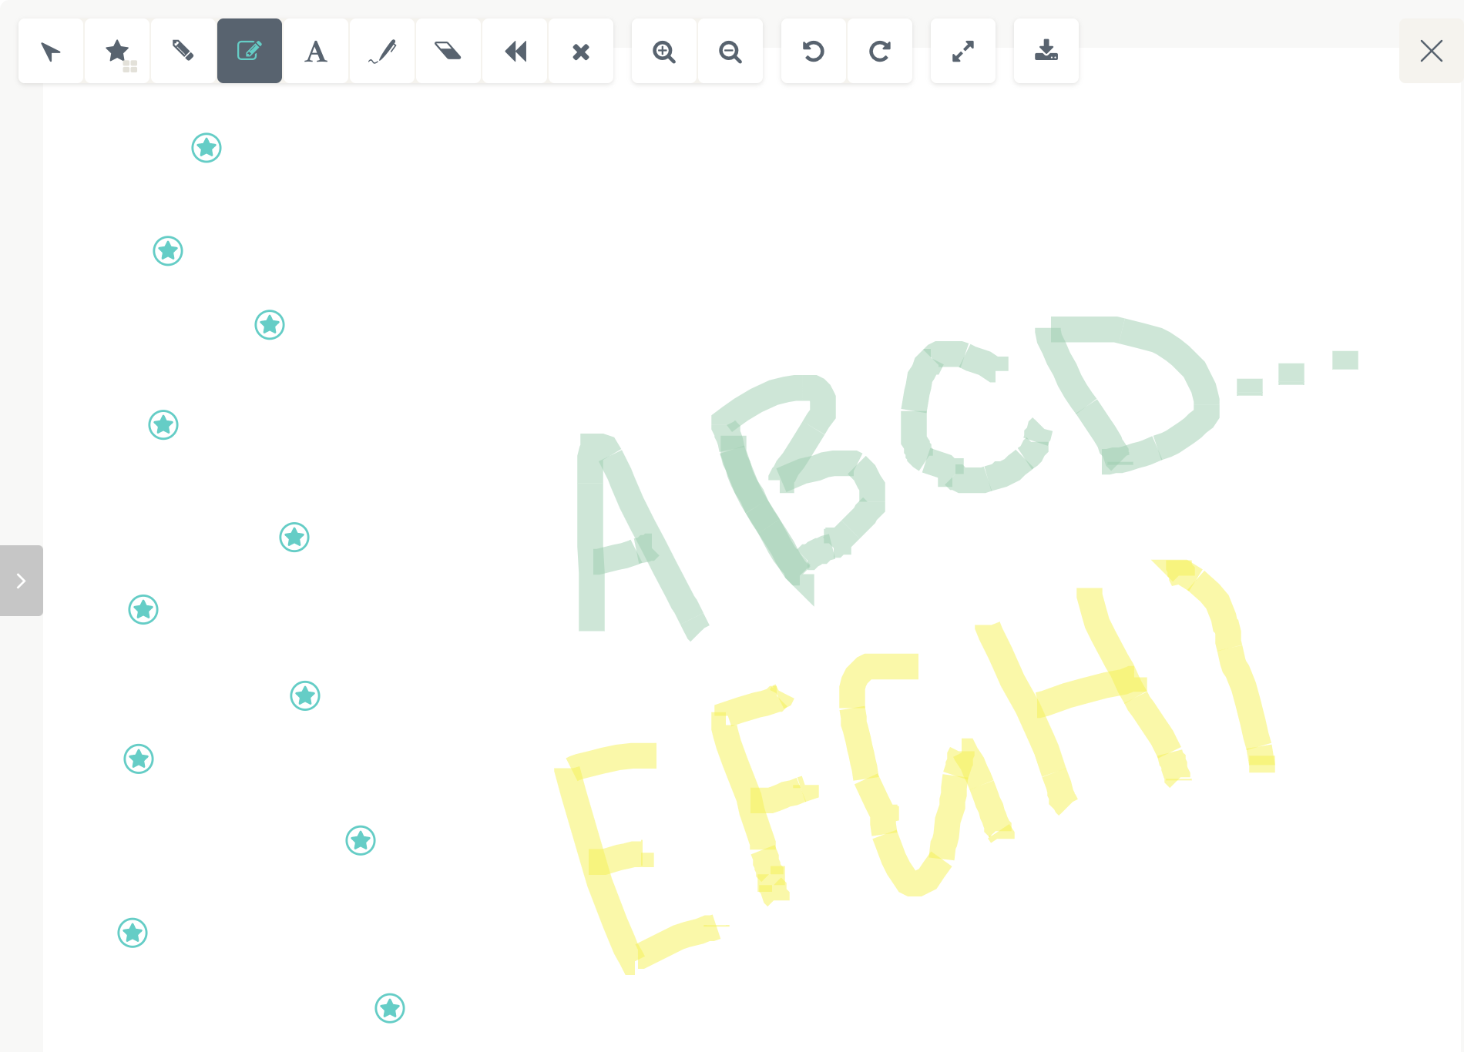The height and width of the screenshot is (1052, 1464).
Task: Toggle the active edit pencil tool
Action: pyautogui.click(x=250, y=51)
